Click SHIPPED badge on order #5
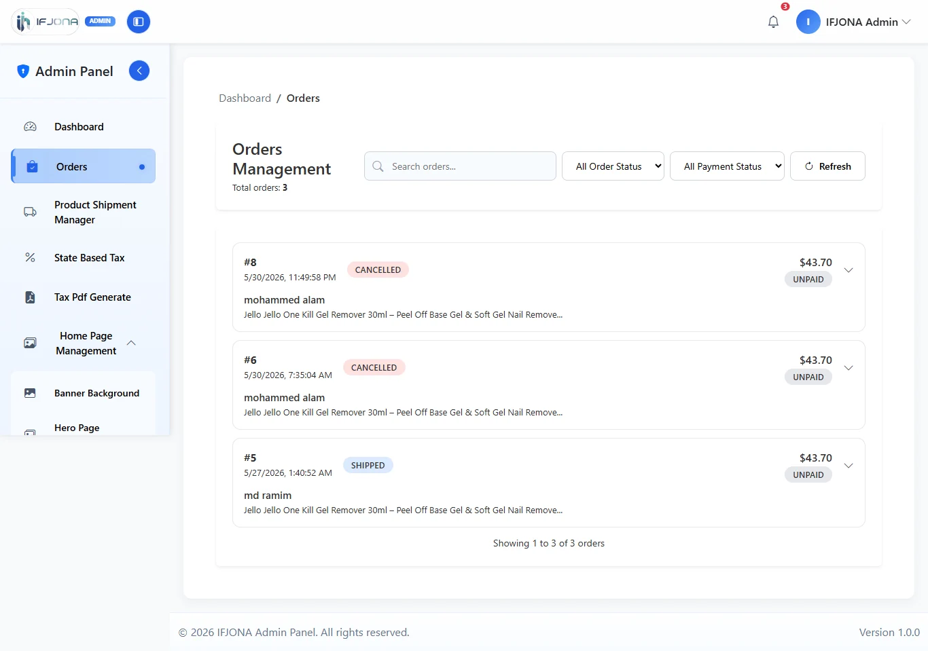This screenshot has height=651, width=928. point(368,465)
